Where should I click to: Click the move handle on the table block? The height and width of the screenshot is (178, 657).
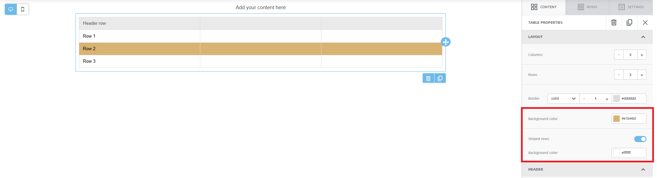tap(445, 42)
